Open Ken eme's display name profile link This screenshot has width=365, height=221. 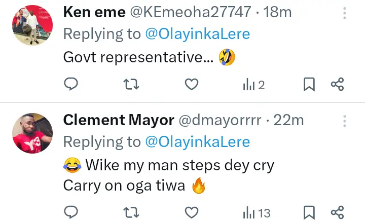pyautogui.click(x=94, y=13)
